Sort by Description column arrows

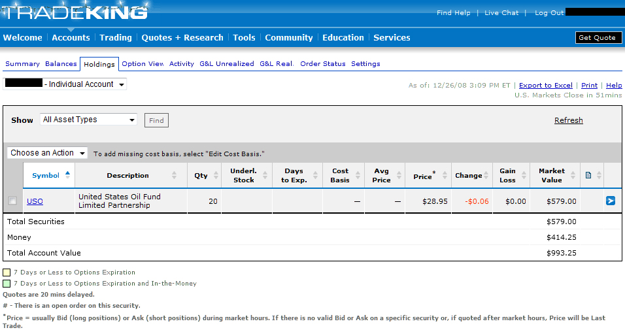click(x=174, y=175)
